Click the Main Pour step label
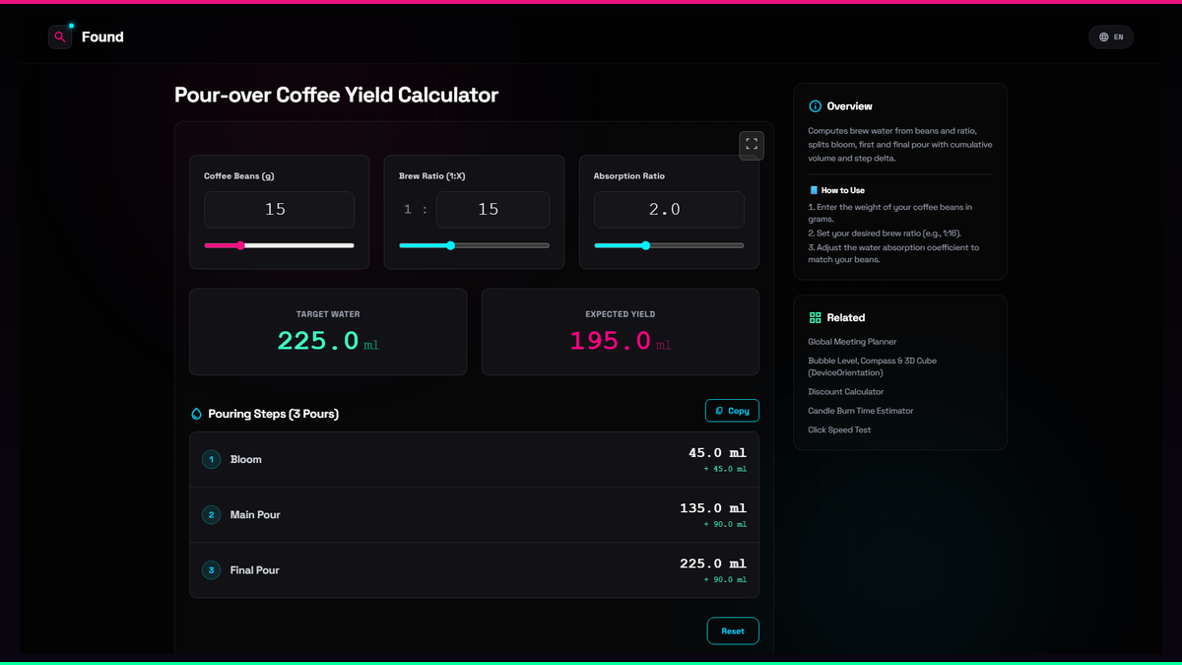This screenshot has height=665, width=1182. coord(255,514)
